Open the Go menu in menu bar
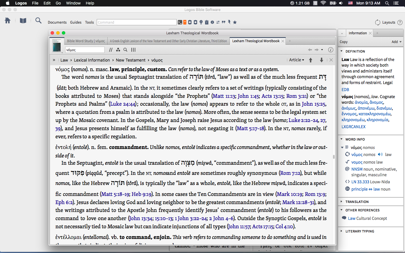 pos(58,3)
